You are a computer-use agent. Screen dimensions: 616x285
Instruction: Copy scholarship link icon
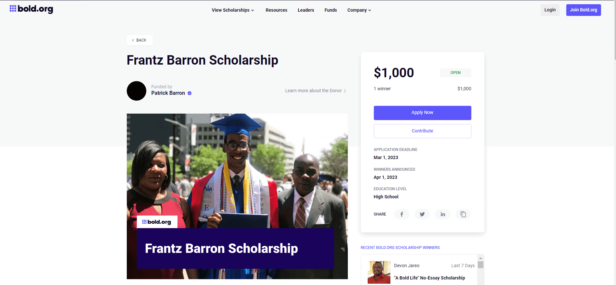(463, 214)
